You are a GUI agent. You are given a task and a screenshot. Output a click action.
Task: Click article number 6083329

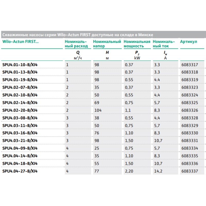point(190,125)
